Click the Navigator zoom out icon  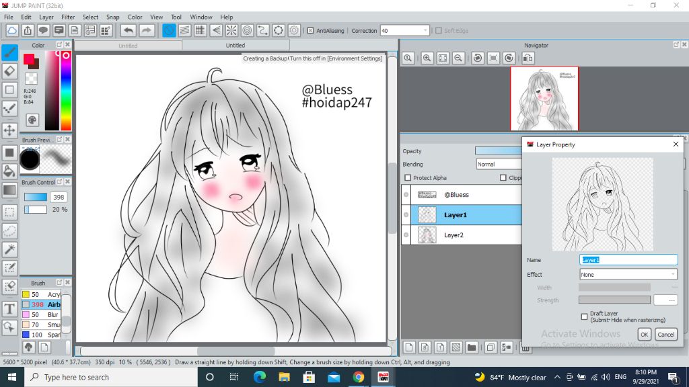pos(458,58)
